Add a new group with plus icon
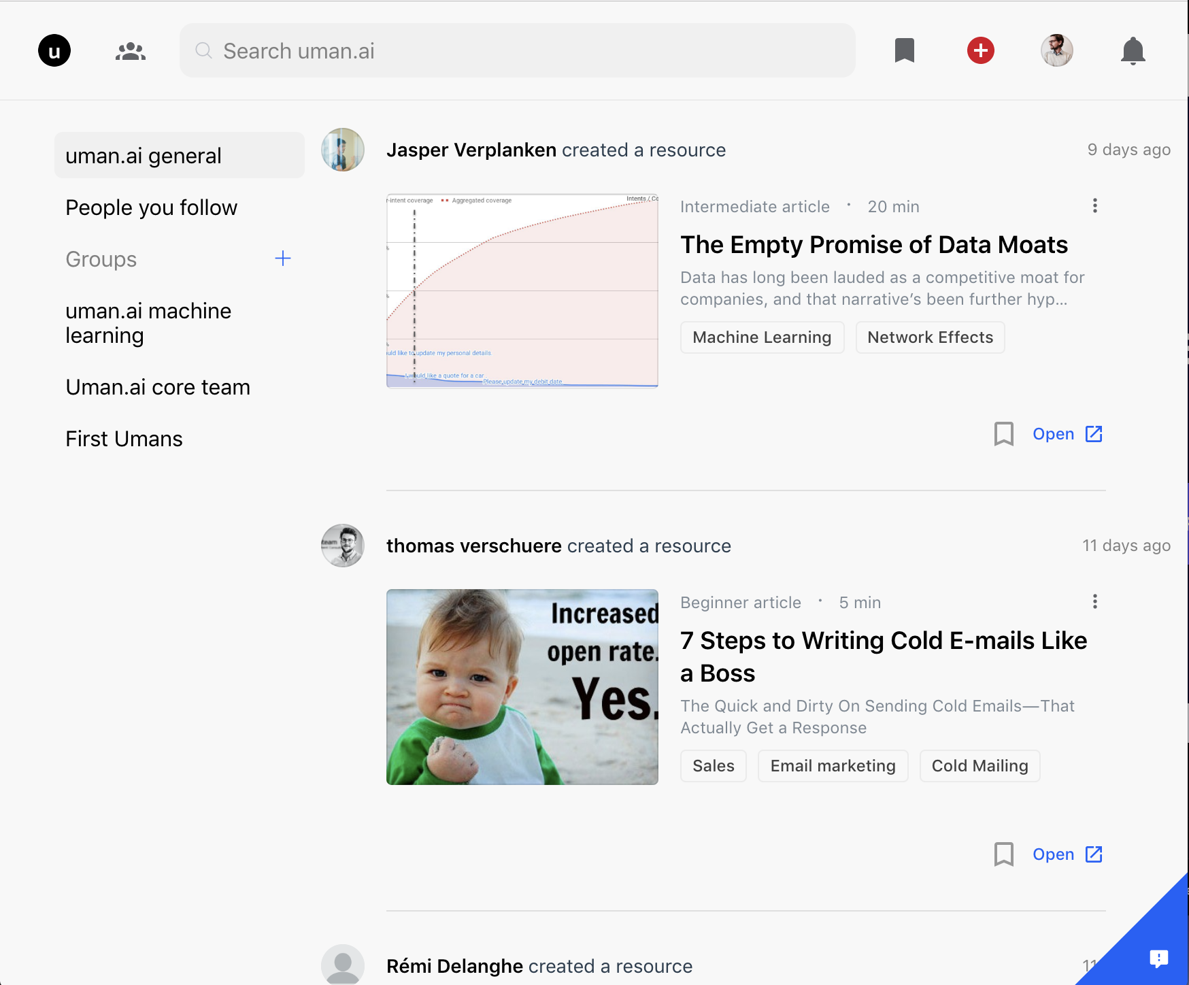This screenshot has width=1189, height=985. (283, 258)
